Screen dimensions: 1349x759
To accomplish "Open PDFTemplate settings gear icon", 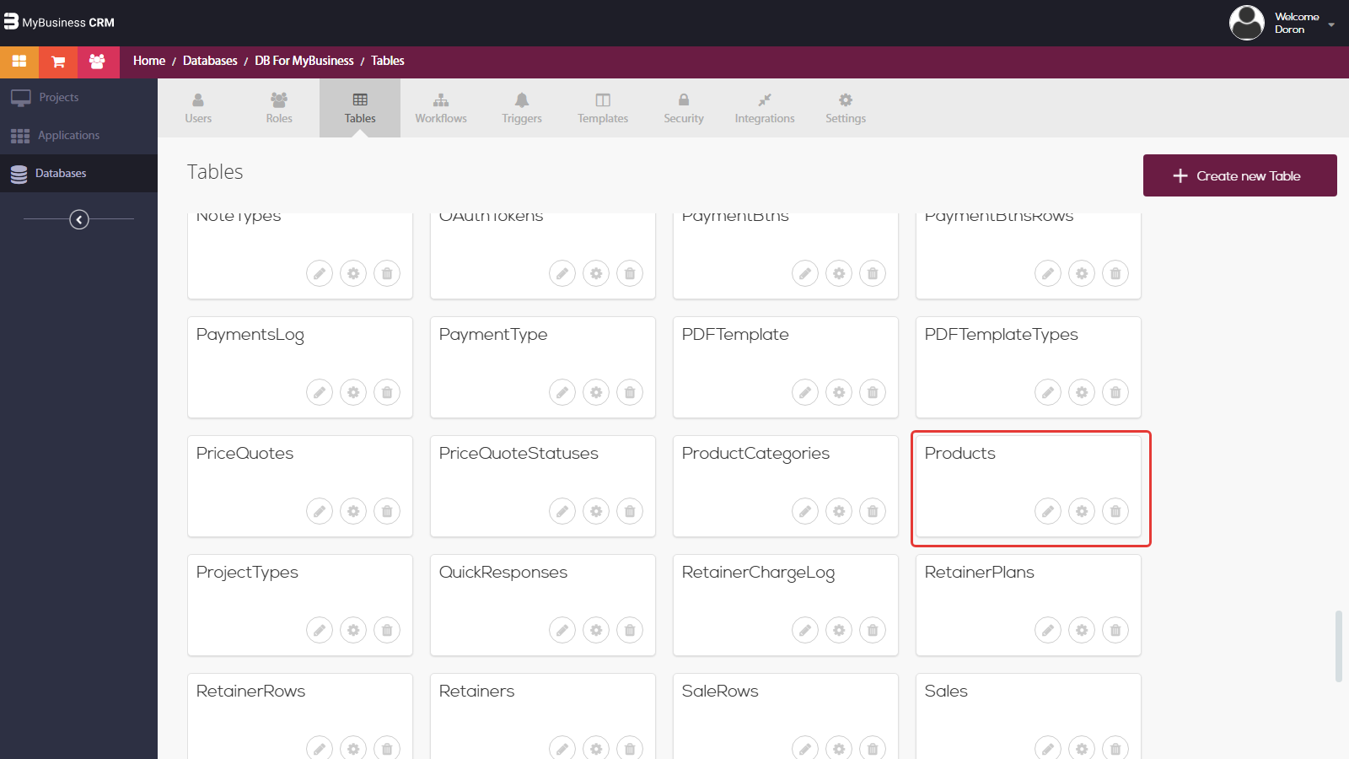I will [x=839, y=392].
